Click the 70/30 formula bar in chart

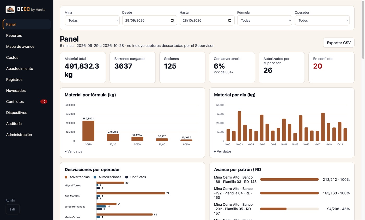click(x=113, y=137)
